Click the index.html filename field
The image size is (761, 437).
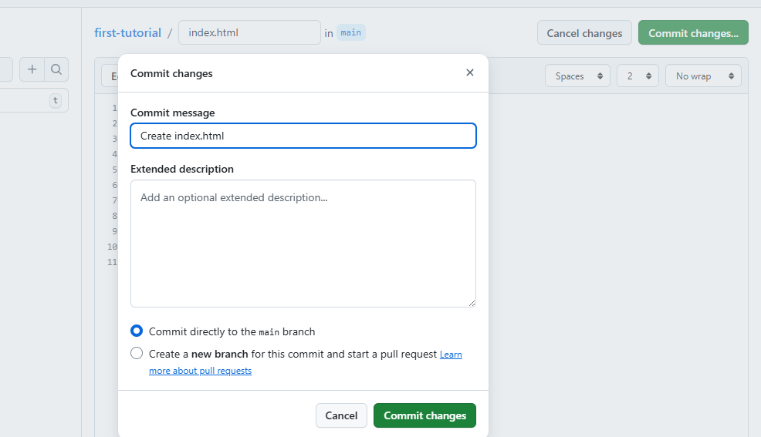click(x=249, y=33)
